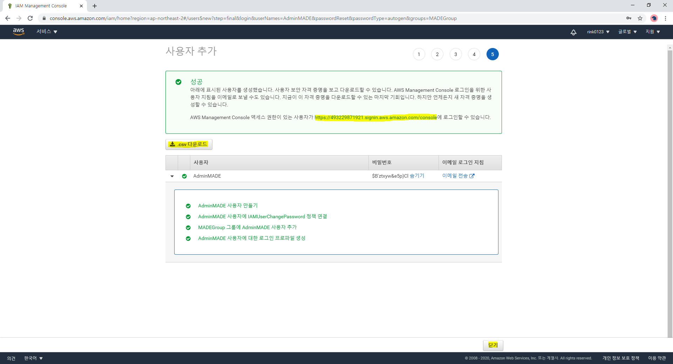The width and height of the screenshot is (673, 364).
Task: Go to wizard step 1
Action: point(419,54)
